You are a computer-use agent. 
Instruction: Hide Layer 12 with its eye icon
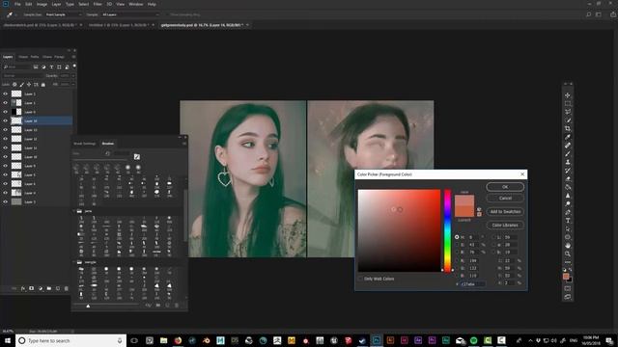pyautogui.click(x=5, y=139)
